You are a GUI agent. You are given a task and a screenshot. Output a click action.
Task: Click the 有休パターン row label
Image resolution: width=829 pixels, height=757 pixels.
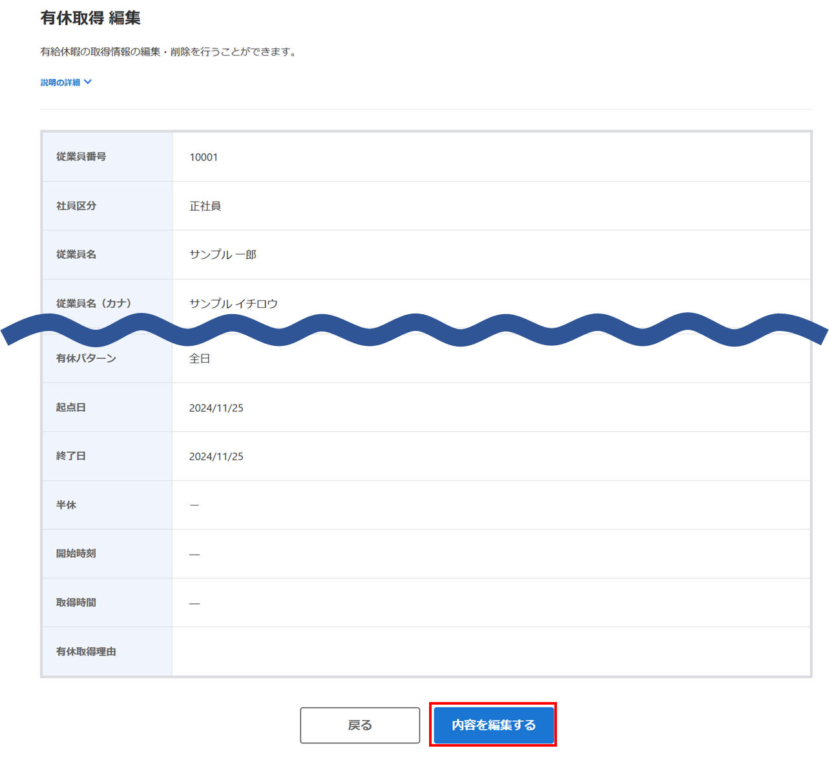point(86,358)
